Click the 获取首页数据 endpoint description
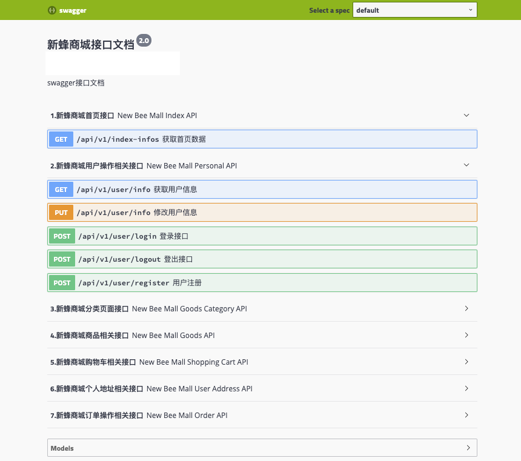This screenshot has width=521, height=461. pyautogui.click(x=184, y=139)
